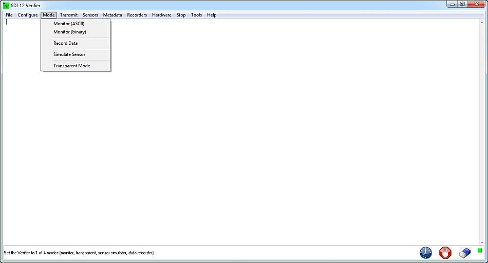Maximize the SDI-12 Verifier window
The height and width of the screenshot is (263, 488).
point(462,4)
